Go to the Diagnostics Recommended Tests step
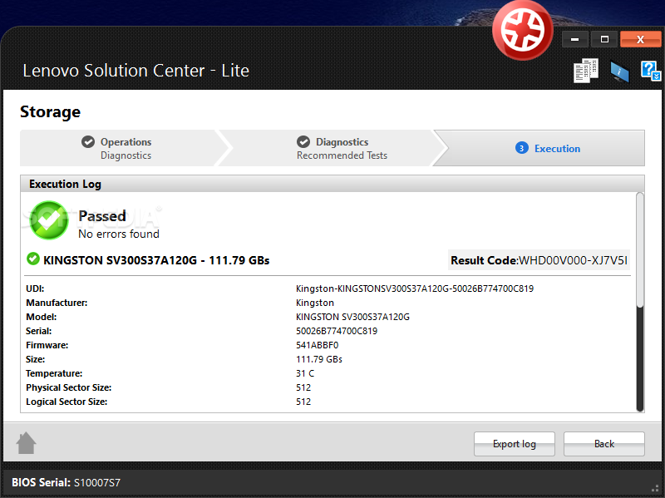The image size is (665, 498). pos(333,148)
